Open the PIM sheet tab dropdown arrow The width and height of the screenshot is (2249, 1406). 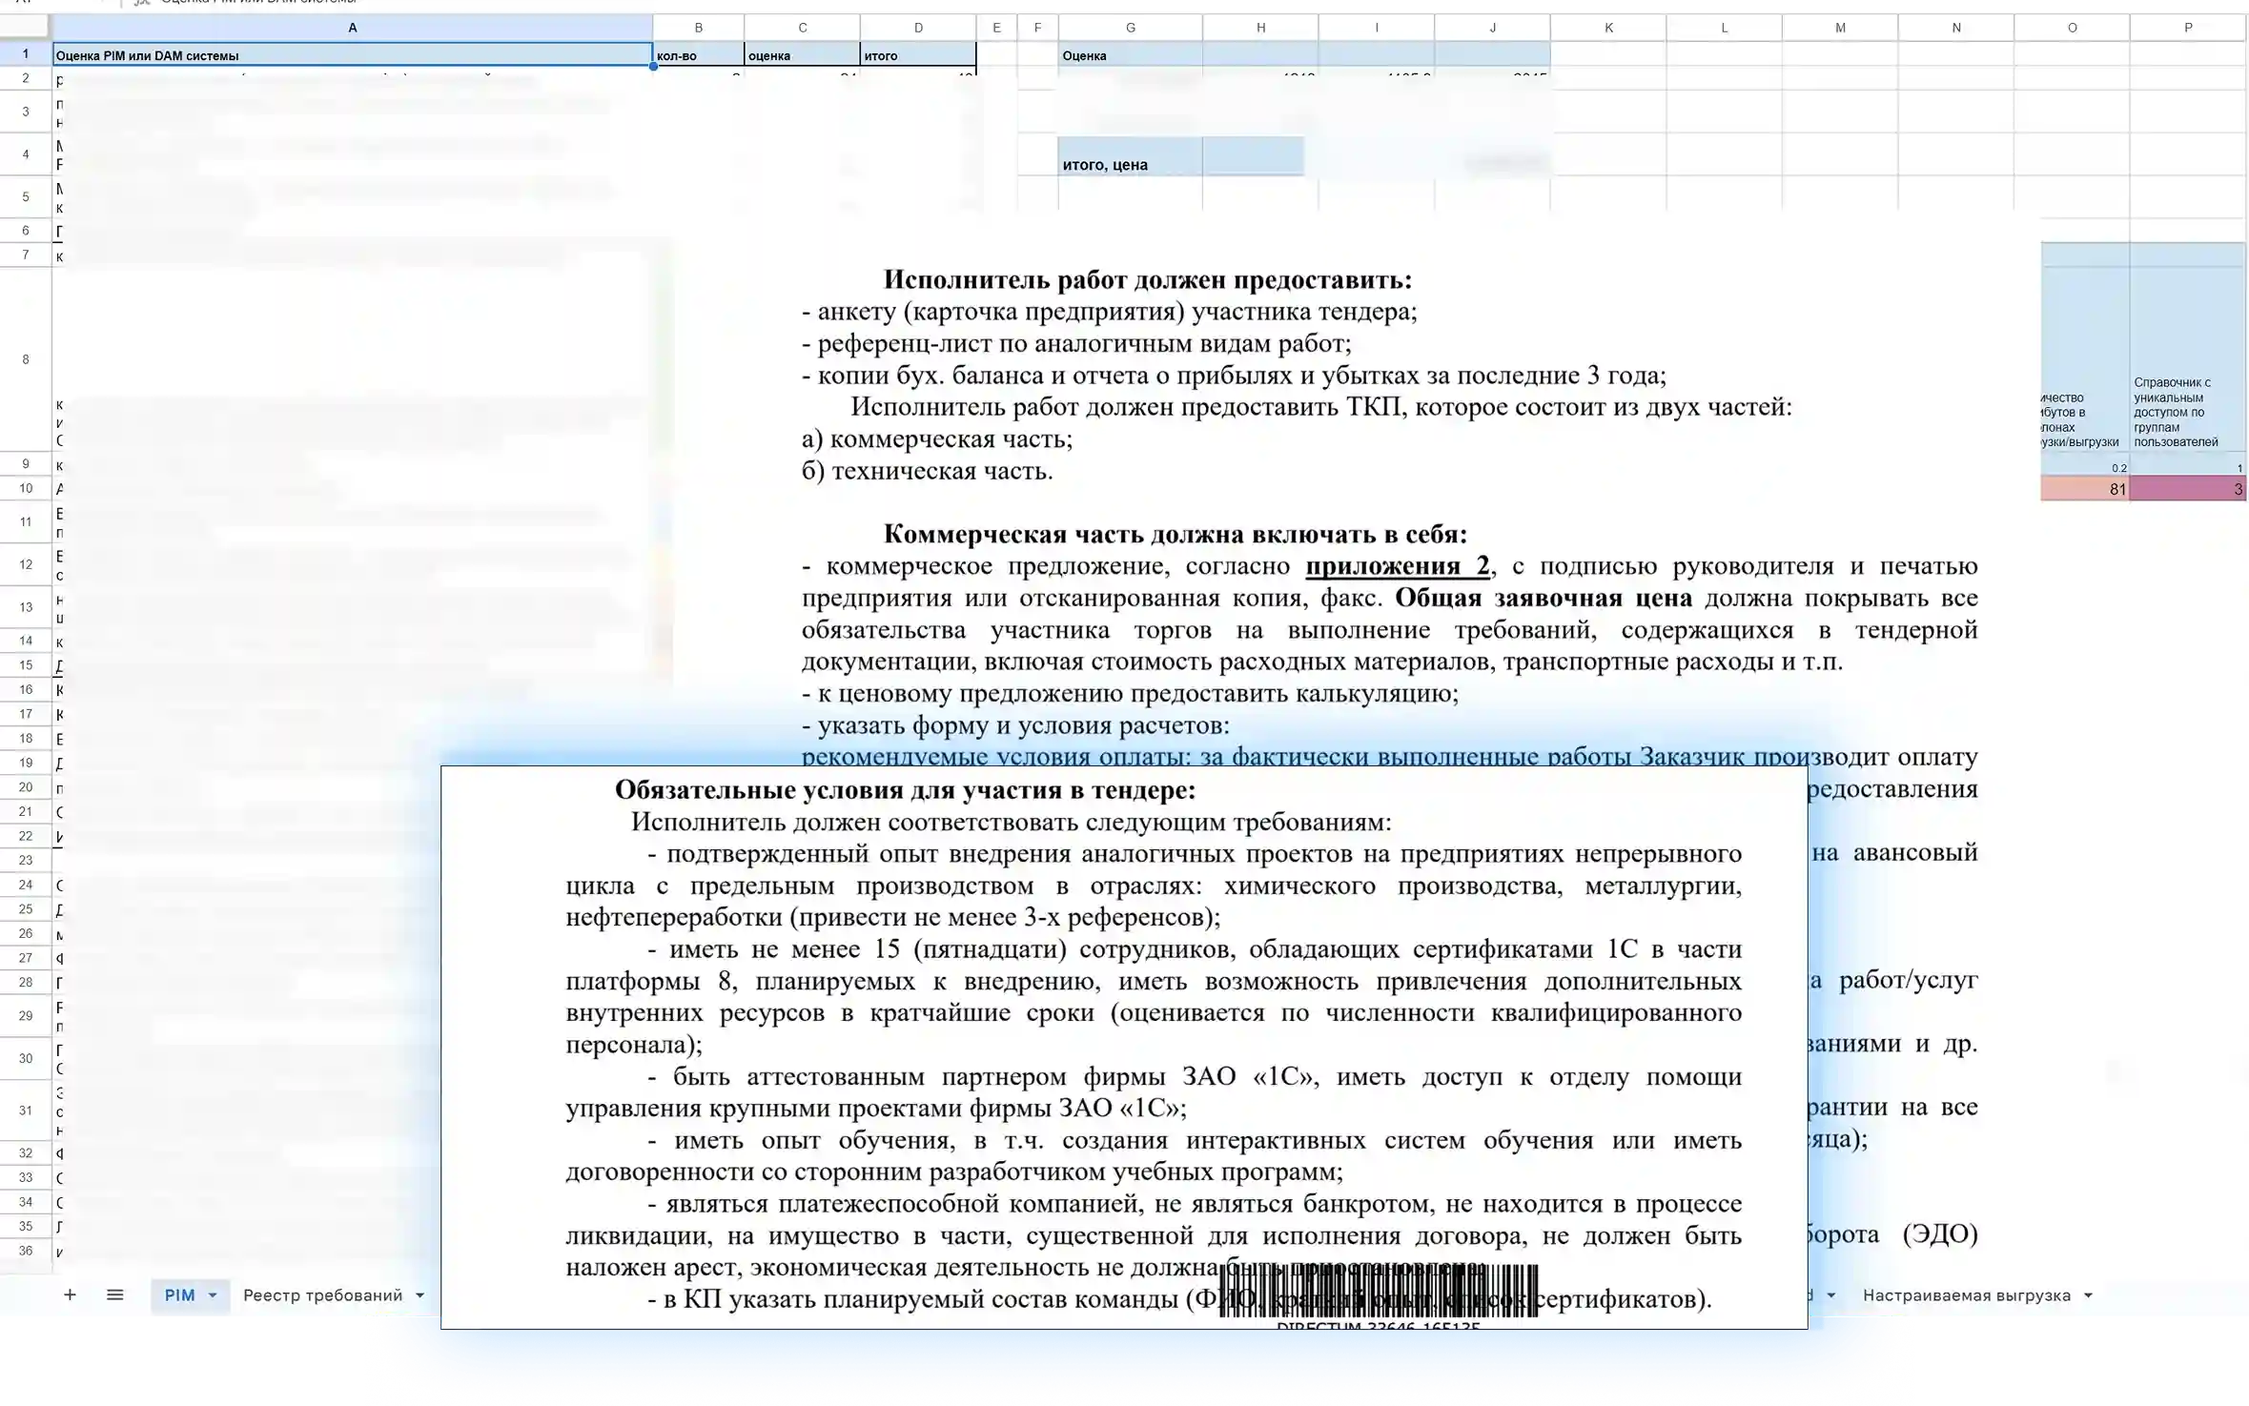(x=213, y=1295)
